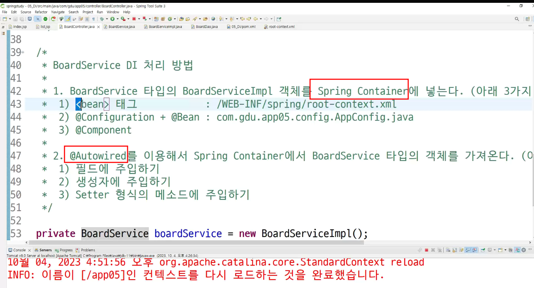Click the Previous Annotation icon

(231, 19)
